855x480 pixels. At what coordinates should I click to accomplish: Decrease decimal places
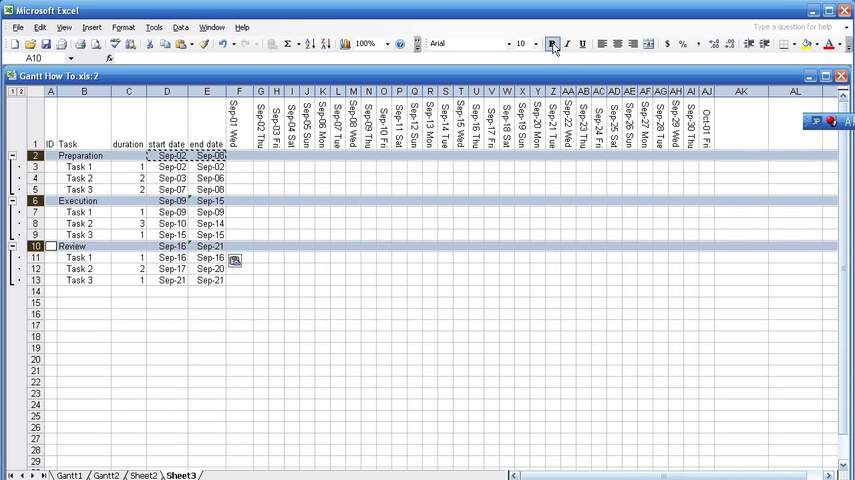click(x=729, y=44)
